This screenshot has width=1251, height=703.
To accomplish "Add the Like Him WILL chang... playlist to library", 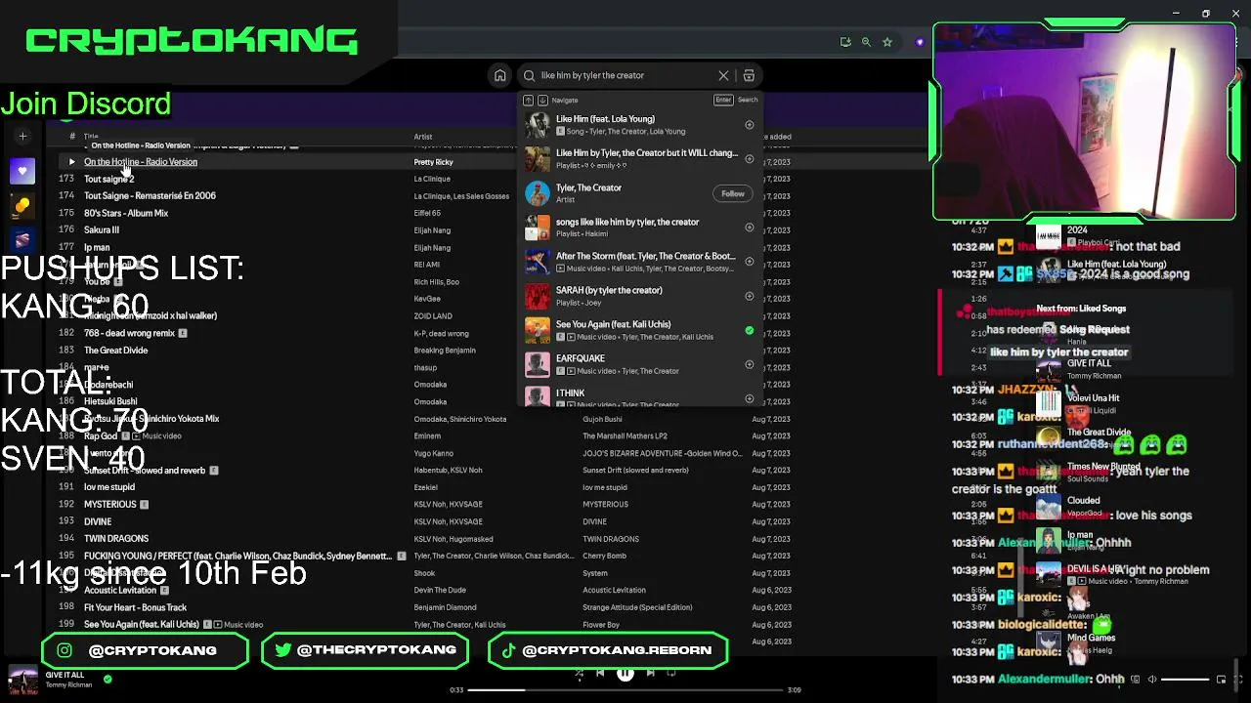I will coord(750,159).
